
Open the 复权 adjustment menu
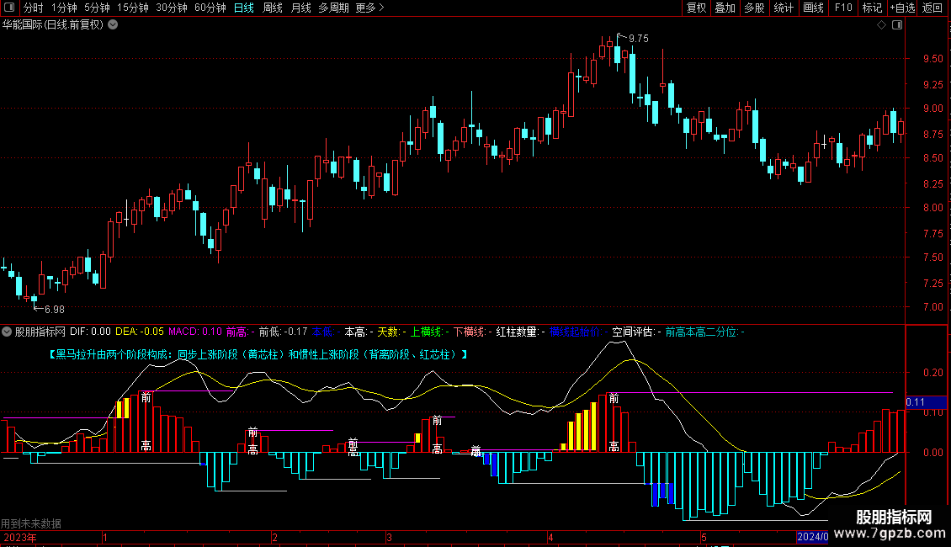(x=696, y=8)
